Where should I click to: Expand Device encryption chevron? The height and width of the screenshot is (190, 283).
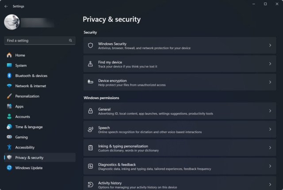[x=270, y=82]
